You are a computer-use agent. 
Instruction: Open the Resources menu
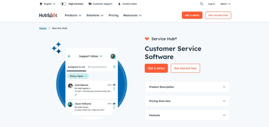(132, 15)
